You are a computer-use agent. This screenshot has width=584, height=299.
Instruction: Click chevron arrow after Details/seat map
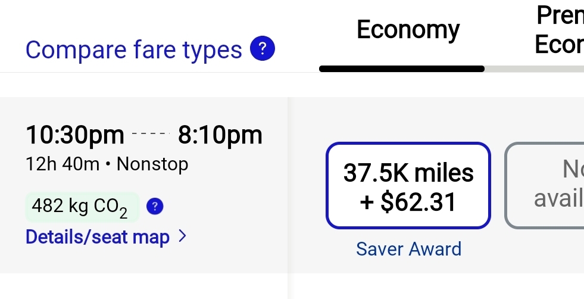[183, 236]
